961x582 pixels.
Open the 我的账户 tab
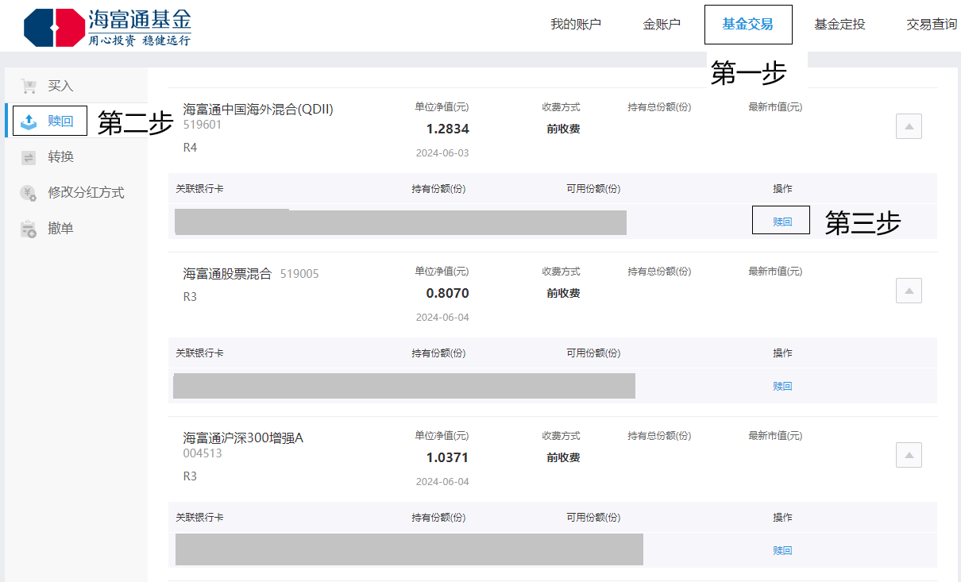tap(576, 25)
